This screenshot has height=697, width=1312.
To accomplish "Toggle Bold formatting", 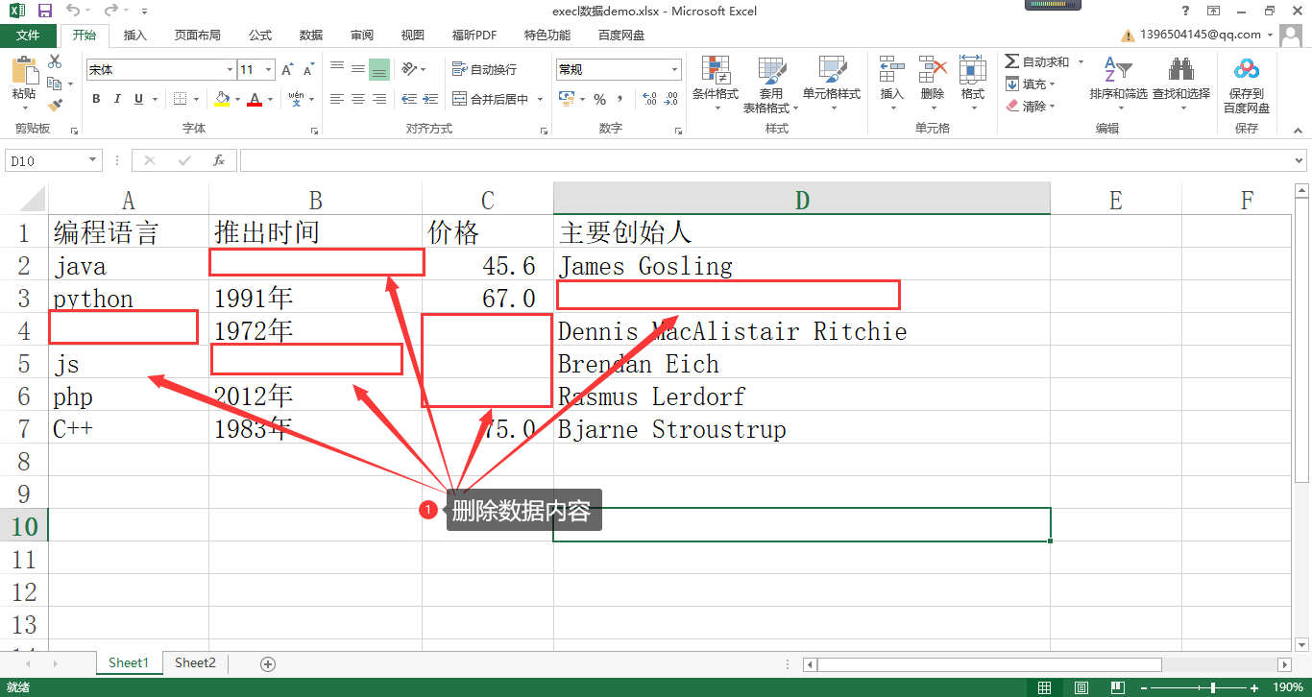I will 96,99.
